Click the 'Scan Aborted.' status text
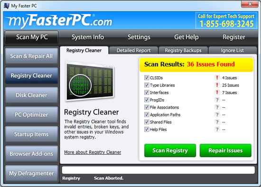Image resolution: width=261 pixels, height=187 pixels. (x=109, y=178)
